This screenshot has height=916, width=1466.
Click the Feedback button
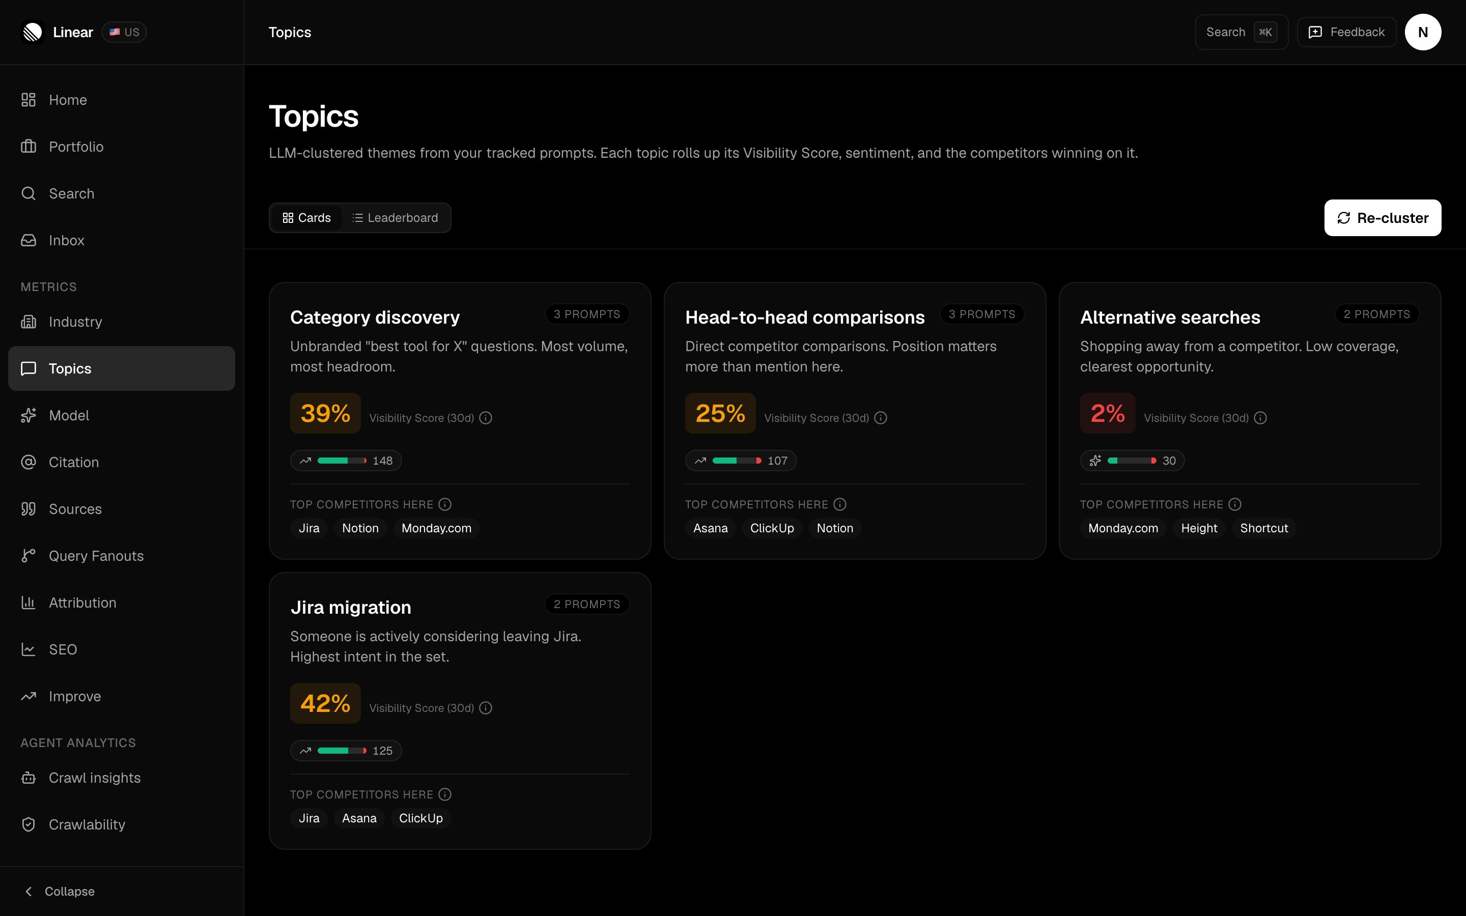[x=1346, y=32]
